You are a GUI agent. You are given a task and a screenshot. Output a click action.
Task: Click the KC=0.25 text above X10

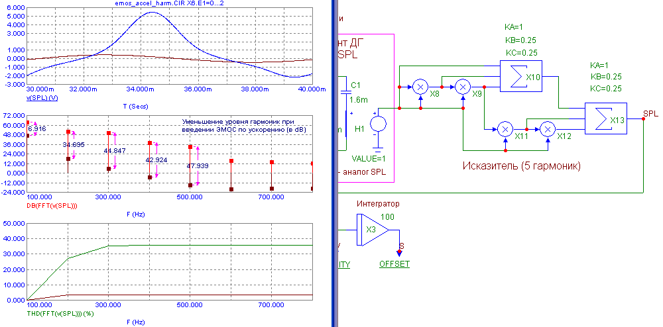[x=522, y=52]
